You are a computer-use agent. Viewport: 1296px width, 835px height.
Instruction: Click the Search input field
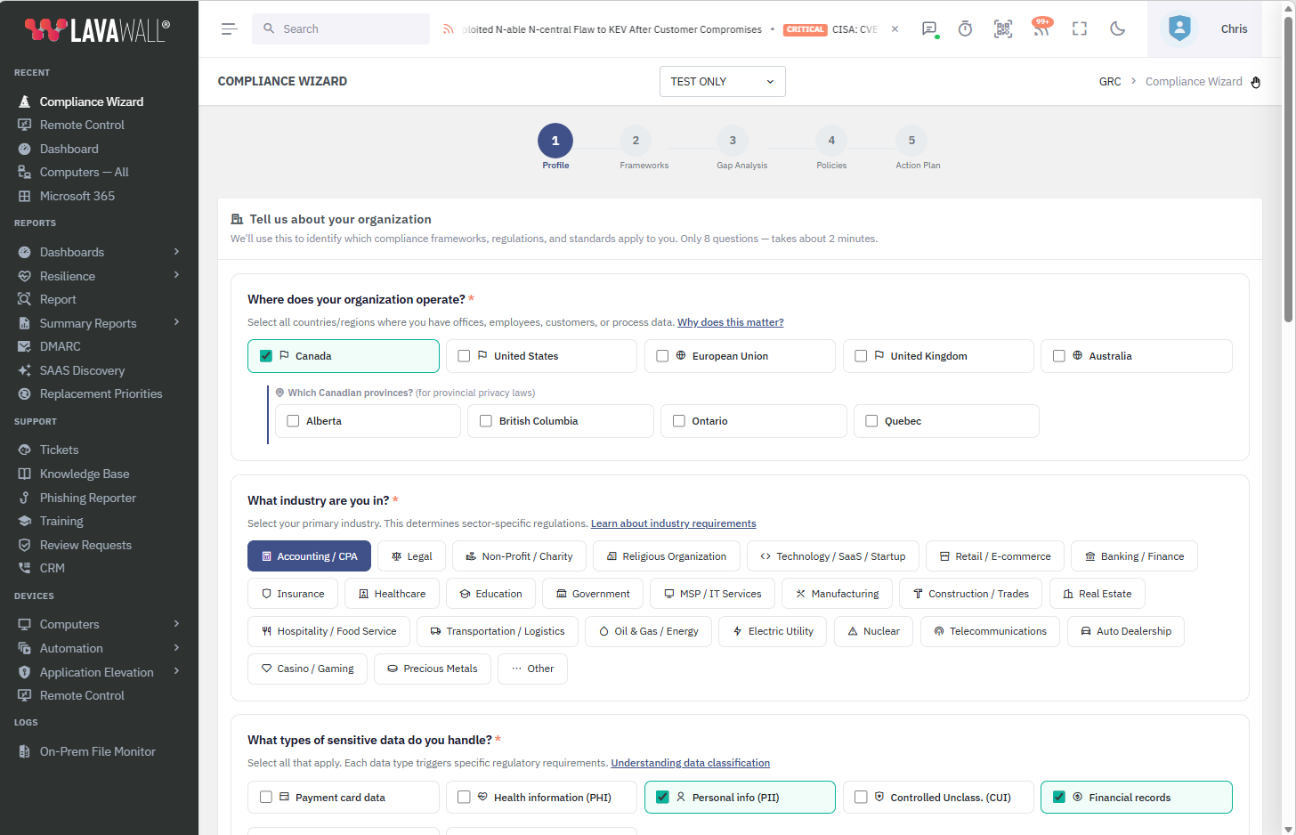(x=341, y=29)
